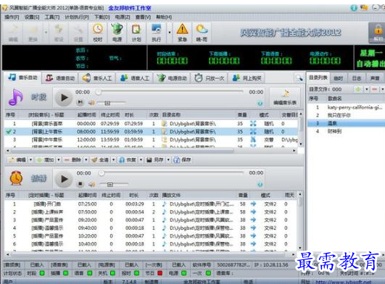Click the 增加 add button
Screen dimensions: 385x284
pyautogui.click(x=46, y=160)
